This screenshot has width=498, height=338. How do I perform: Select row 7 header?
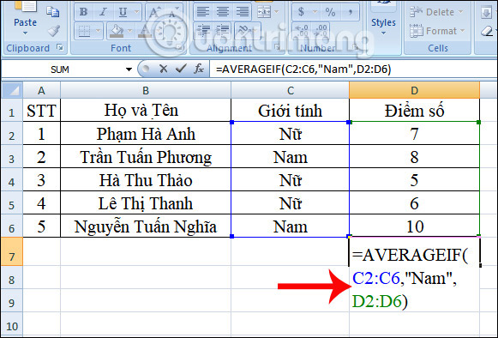(x=12, y=252)
